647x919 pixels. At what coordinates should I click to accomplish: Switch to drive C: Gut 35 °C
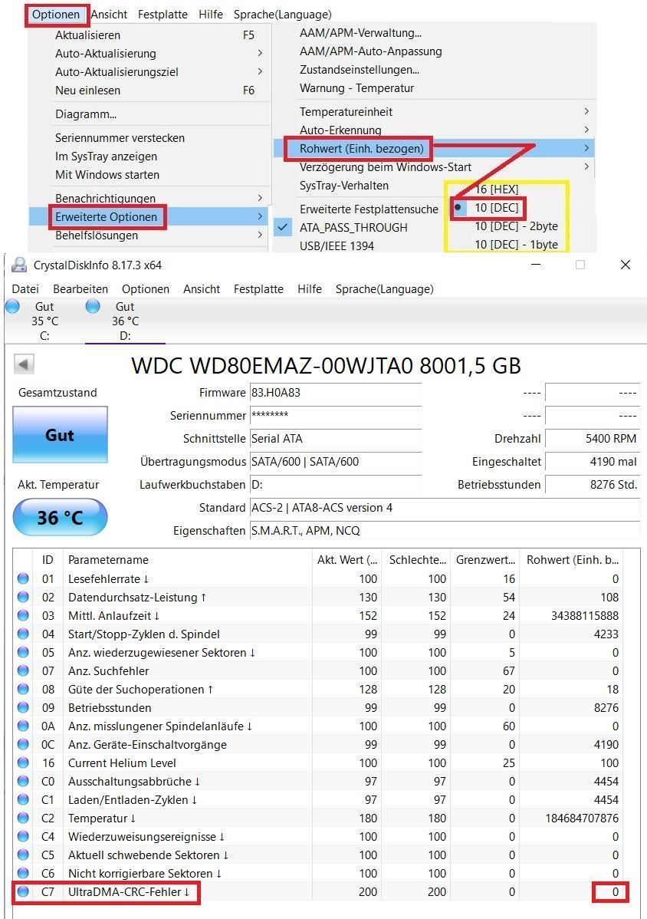[x=44, y=321]
